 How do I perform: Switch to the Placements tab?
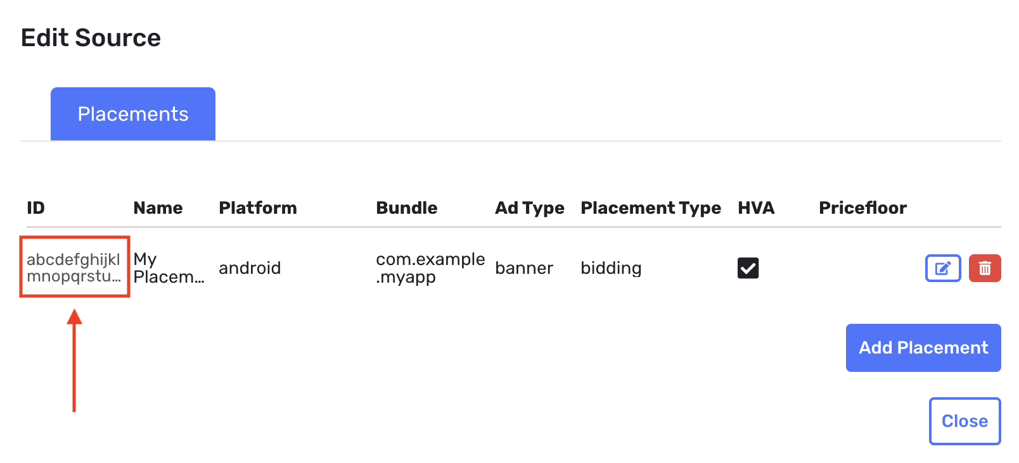[x=133, y=114]
